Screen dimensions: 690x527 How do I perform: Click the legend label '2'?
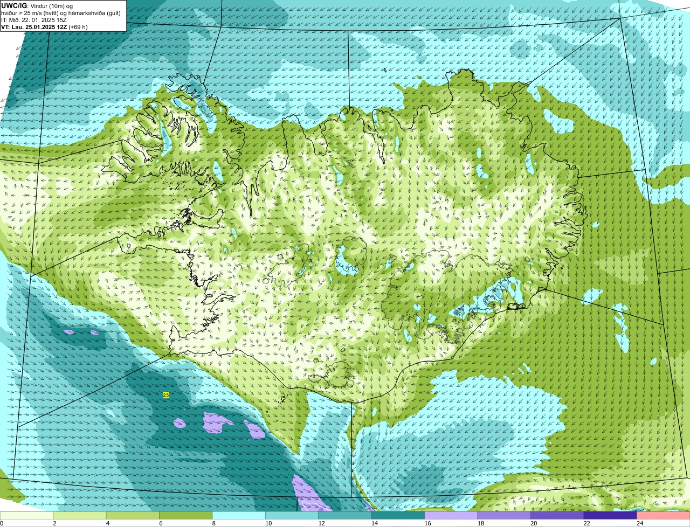click(54, 523)
